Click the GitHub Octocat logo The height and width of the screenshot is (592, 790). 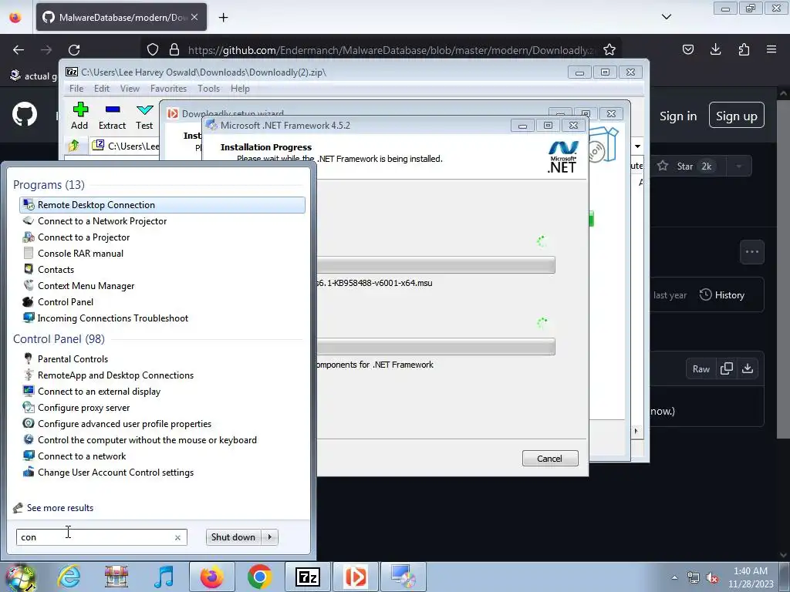(25, 115)
